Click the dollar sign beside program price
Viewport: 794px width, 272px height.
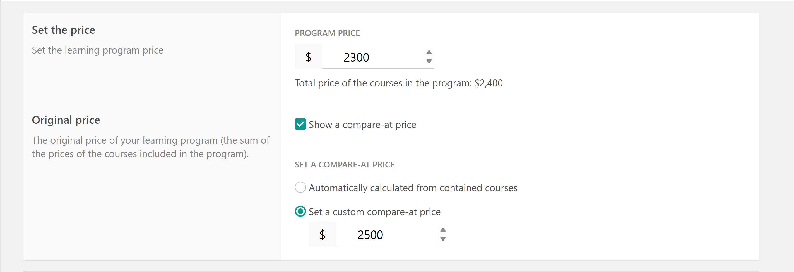[x=308, y=57]
